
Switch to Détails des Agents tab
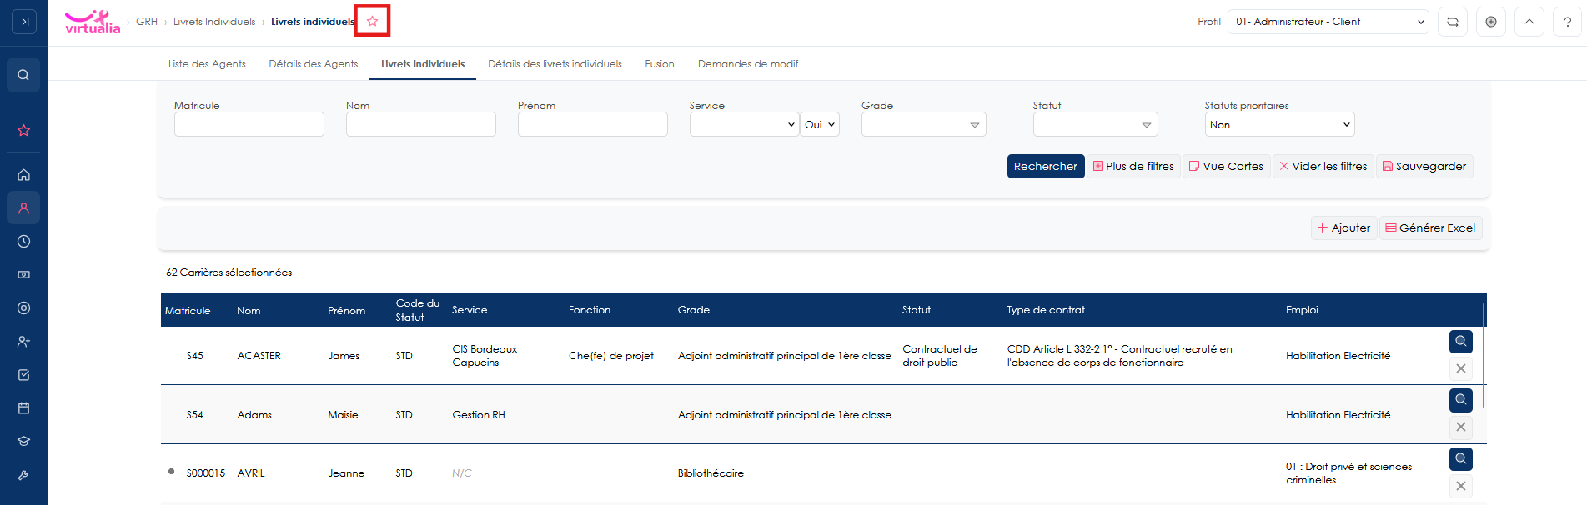coord(313,64)
